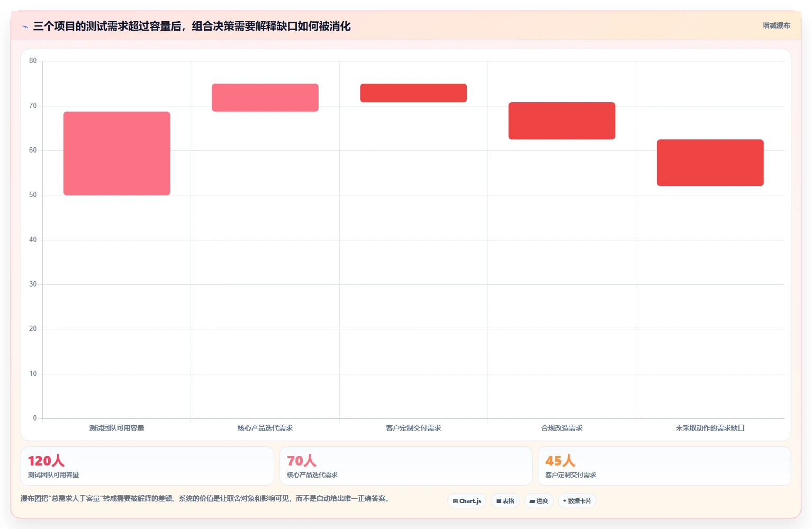Click the 客户定制交付需求 bar in chart
812x529 pixels.
click(413, 93)
